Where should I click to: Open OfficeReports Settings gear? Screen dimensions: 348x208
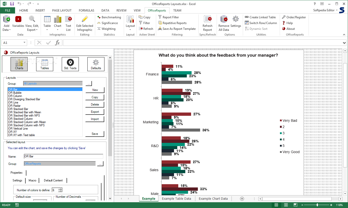click(x=236, y=19)
